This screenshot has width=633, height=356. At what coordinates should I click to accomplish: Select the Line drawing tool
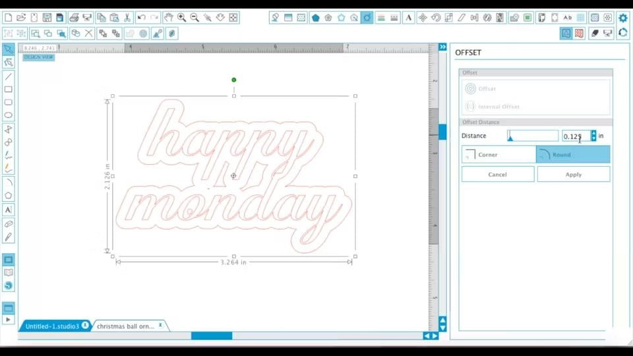(8, 76)
